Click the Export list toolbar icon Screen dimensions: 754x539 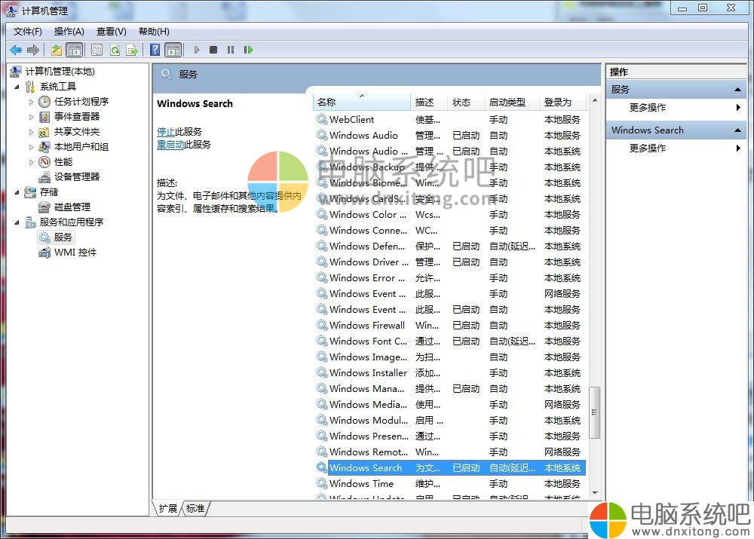pyautogui.click(x=132, y=50)
